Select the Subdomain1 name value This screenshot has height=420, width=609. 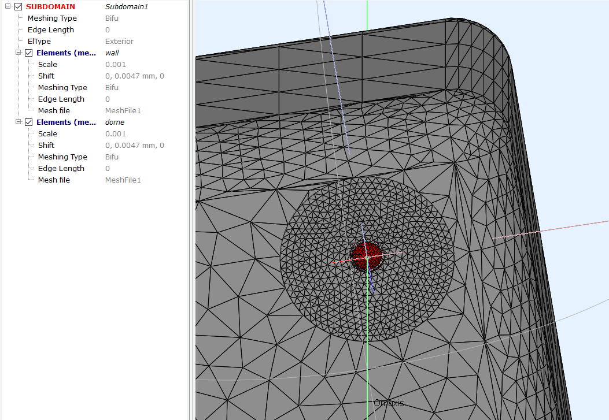(x=127, y=6)
